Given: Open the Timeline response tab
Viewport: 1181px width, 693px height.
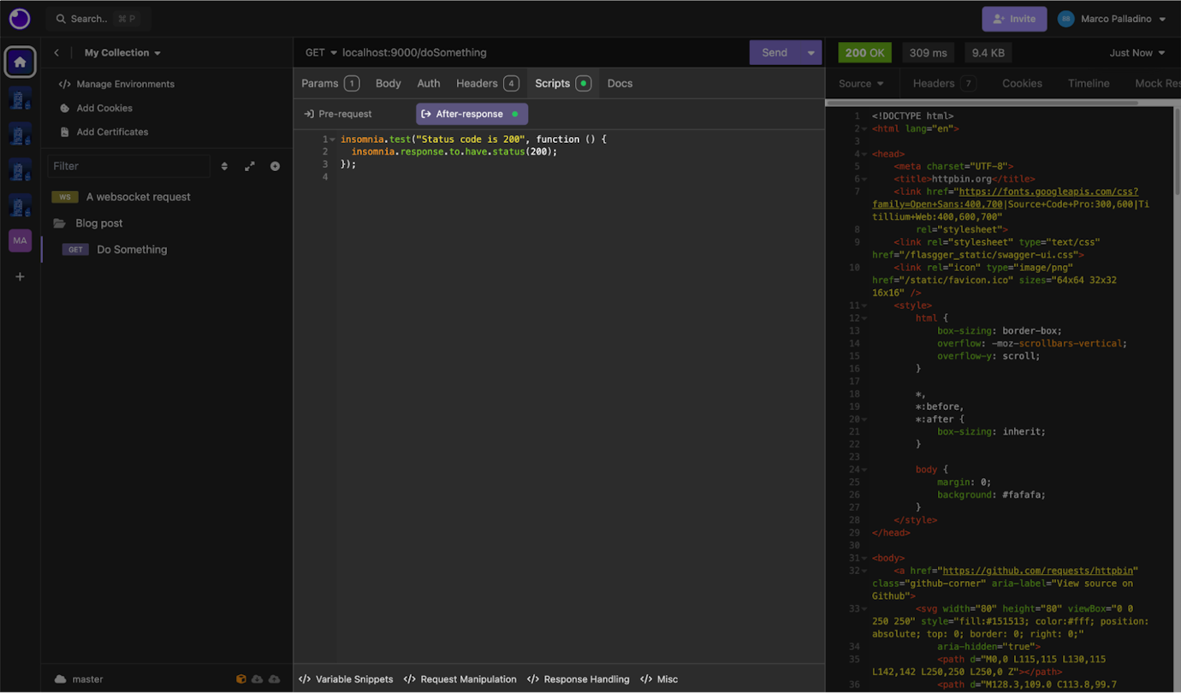Looking at the screenshot, I should point(1088,83).
